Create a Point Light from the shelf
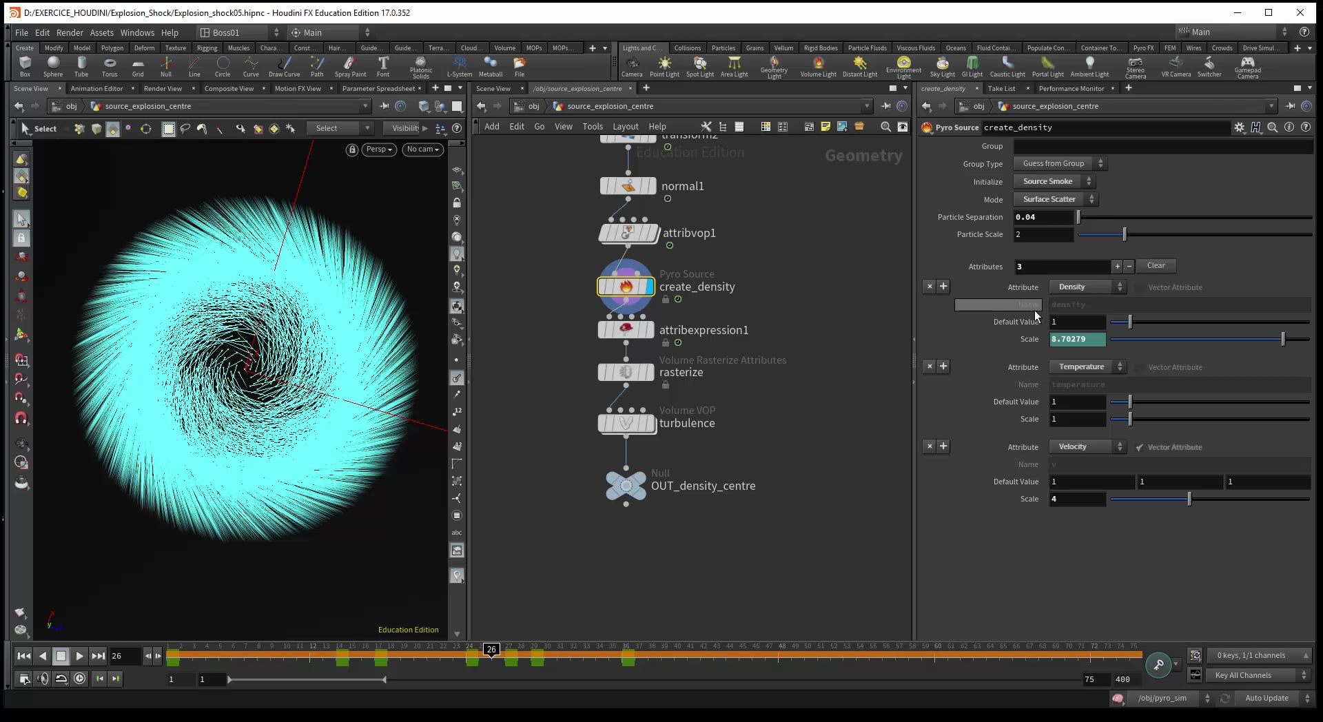This screenshot has width=1323, height=722. coord(664,67)
